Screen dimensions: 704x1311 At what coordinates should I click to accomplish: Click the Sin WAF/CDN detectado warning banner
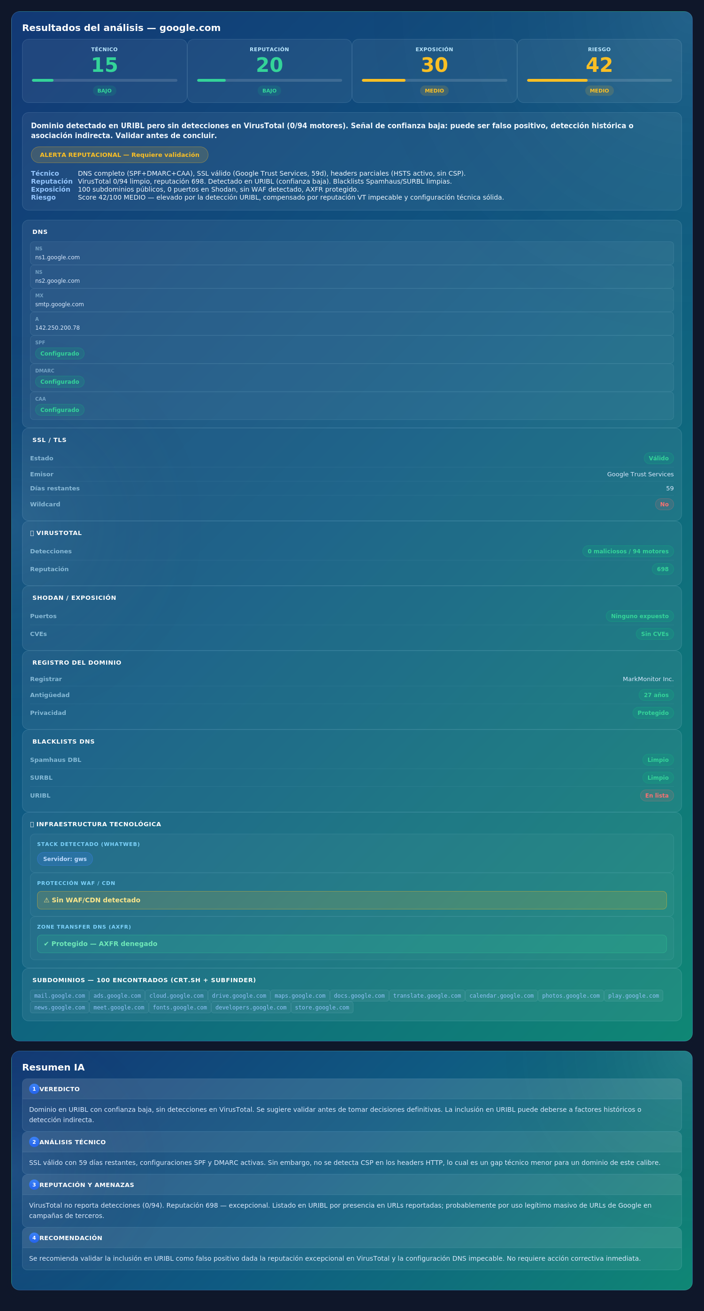click(352, 900)
